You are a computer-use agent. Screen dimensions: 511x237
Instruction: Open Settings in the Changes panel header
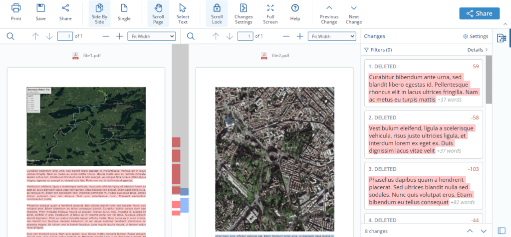pyautogui.click(x=475, y=36)
